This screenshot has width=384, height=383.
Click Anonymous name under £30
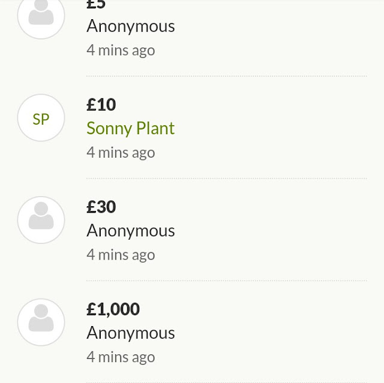[x=130, y=231]
